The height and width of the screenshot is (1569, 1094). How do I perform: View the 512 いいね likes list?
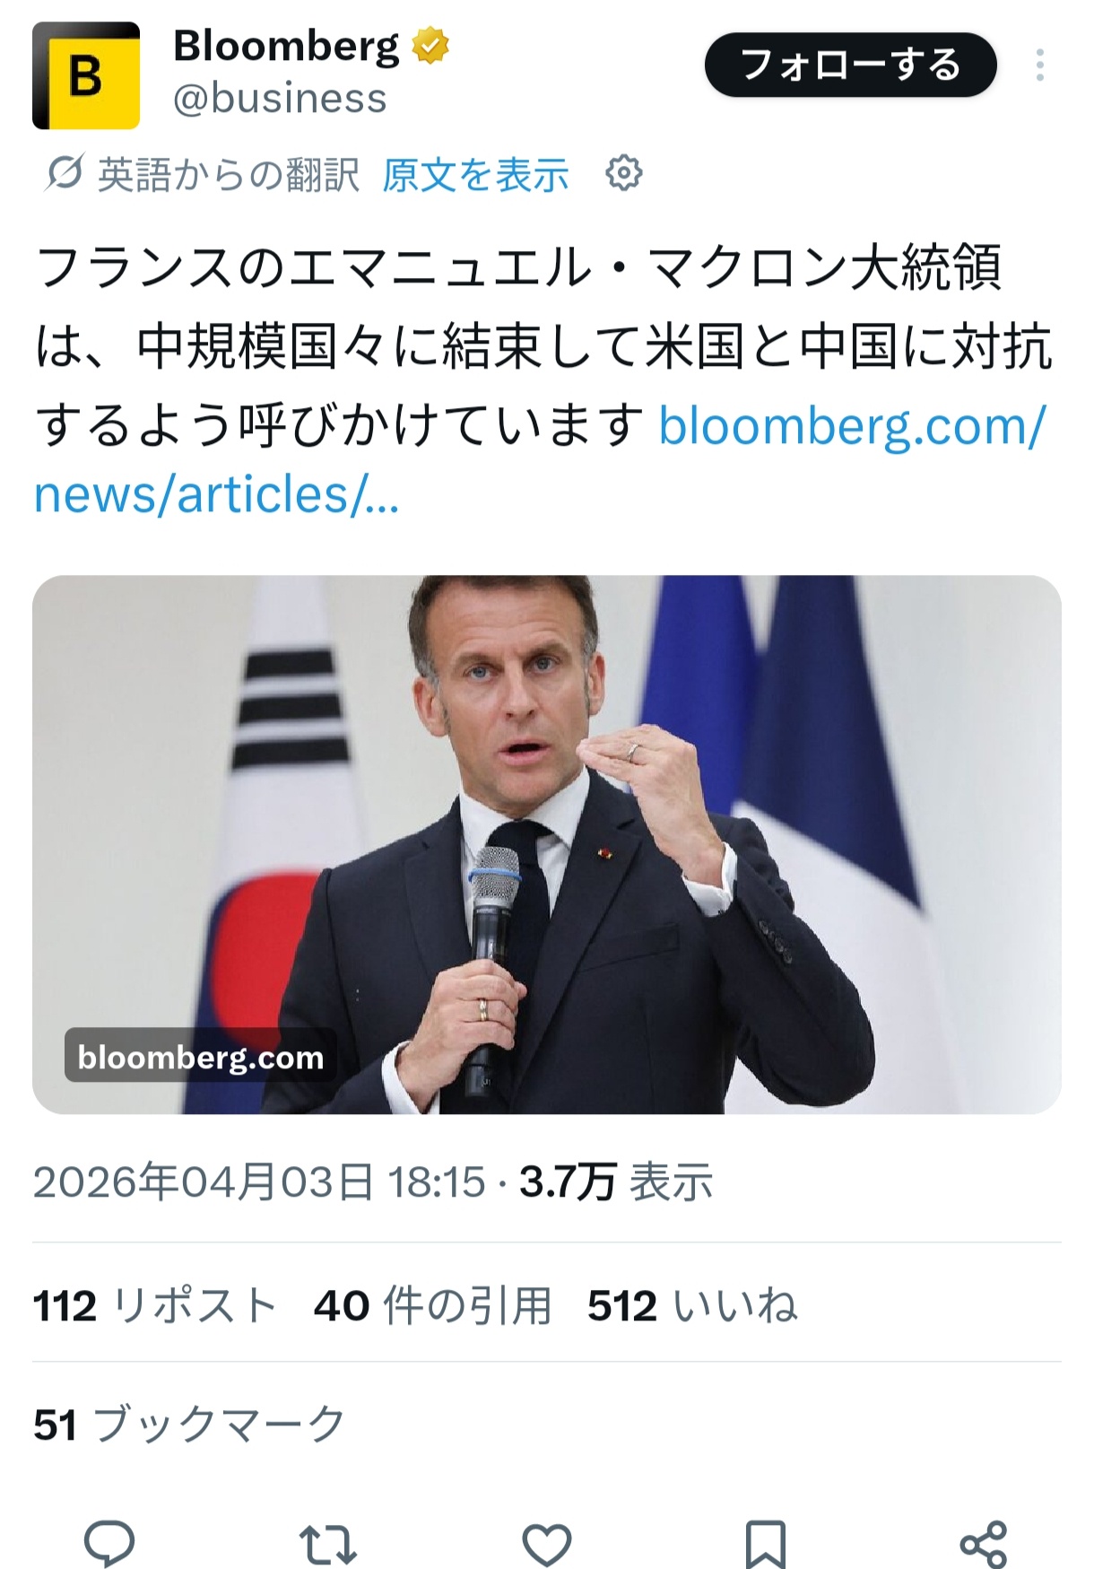[x=692, y=1305]
